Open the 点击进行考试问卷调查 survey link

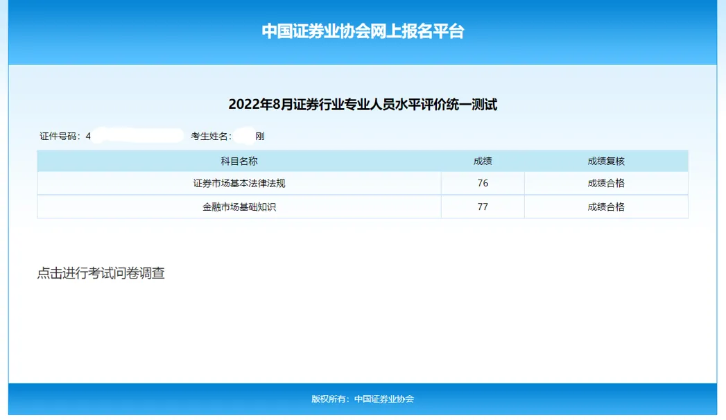[101, 273]
